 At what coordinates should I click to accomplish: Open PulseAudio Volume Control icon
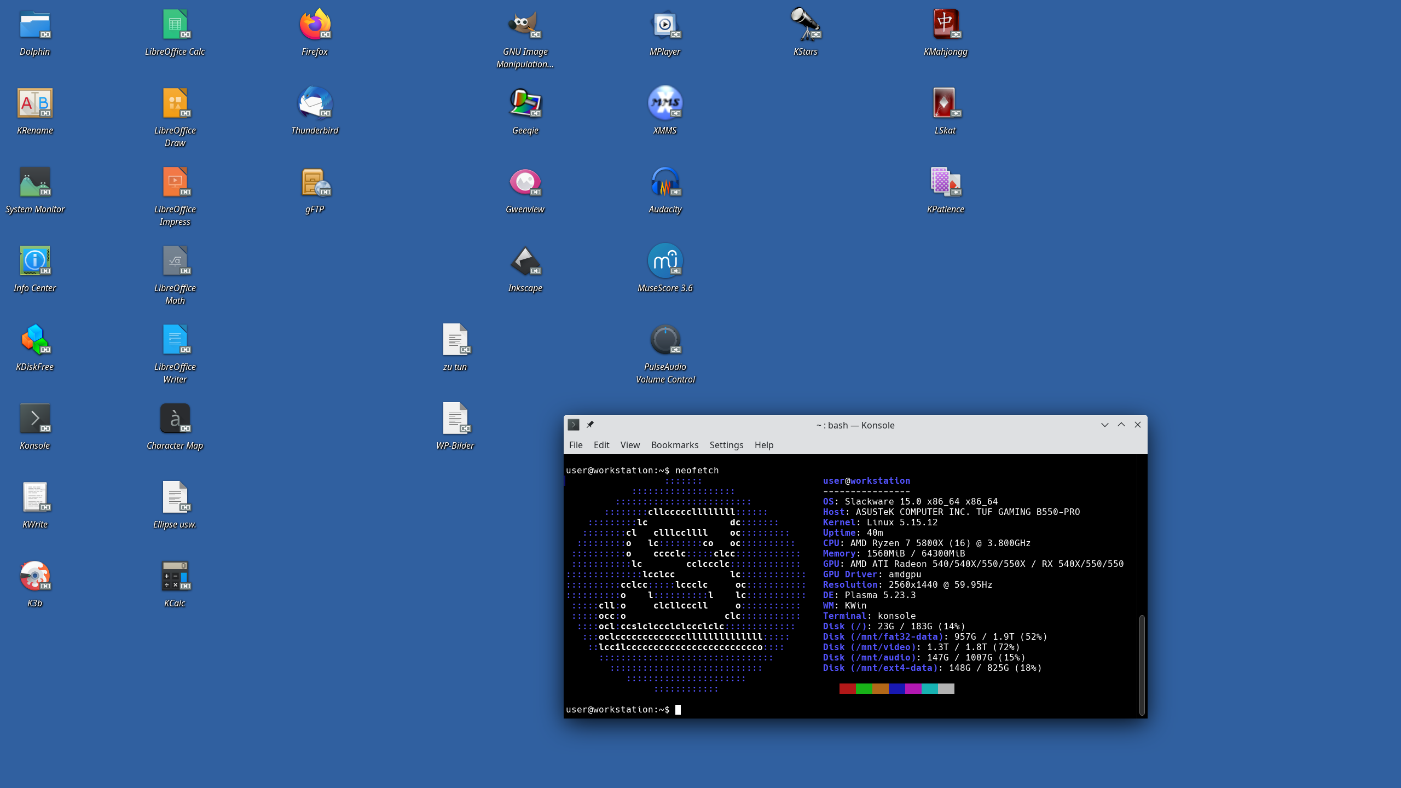665,340
